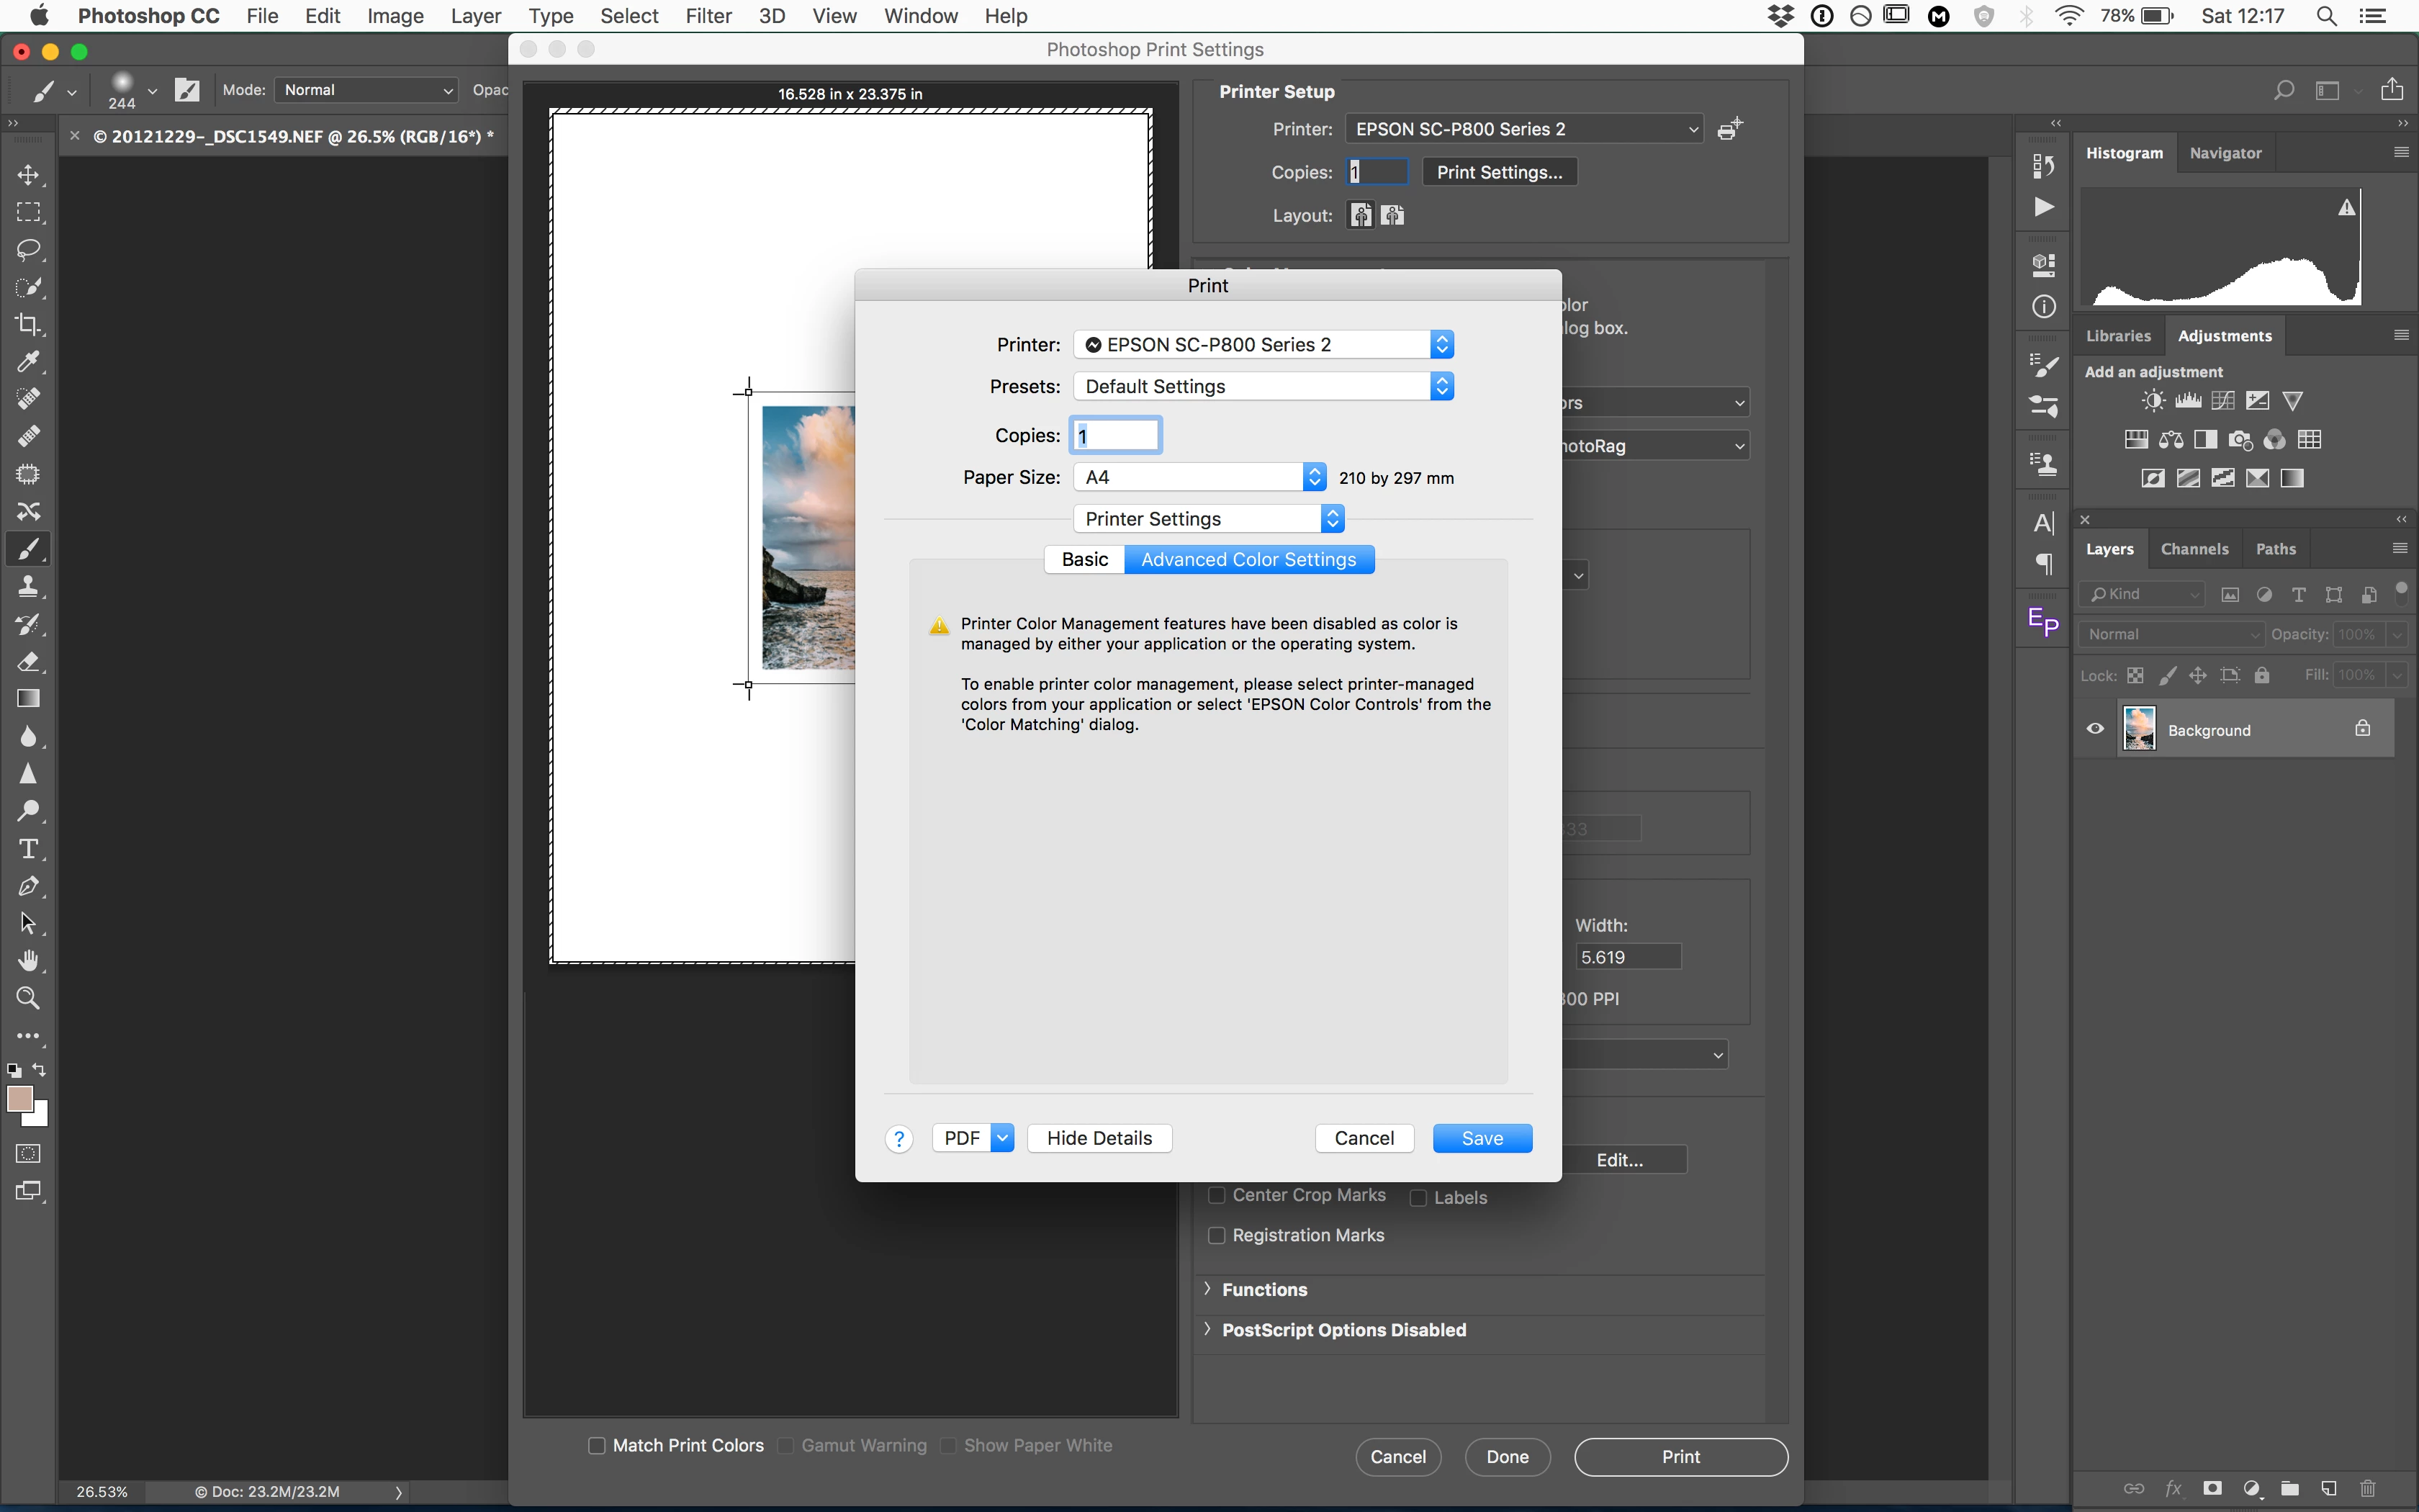Click the Save button
The image size is (2419, 1512).
[x=1482, y=1139]
